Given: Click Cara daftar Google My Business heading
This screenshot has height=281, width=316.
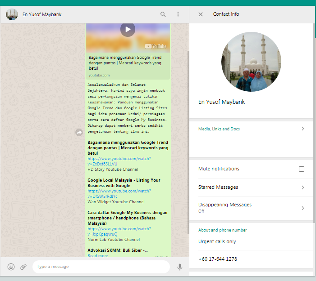Looking at the screenshot, I should point(128,218).
